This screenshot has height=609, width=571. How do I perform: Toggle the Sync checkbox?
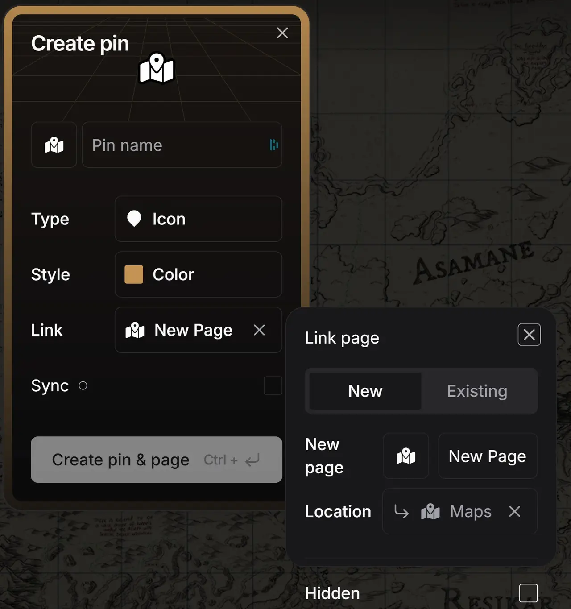coord(273,385)
